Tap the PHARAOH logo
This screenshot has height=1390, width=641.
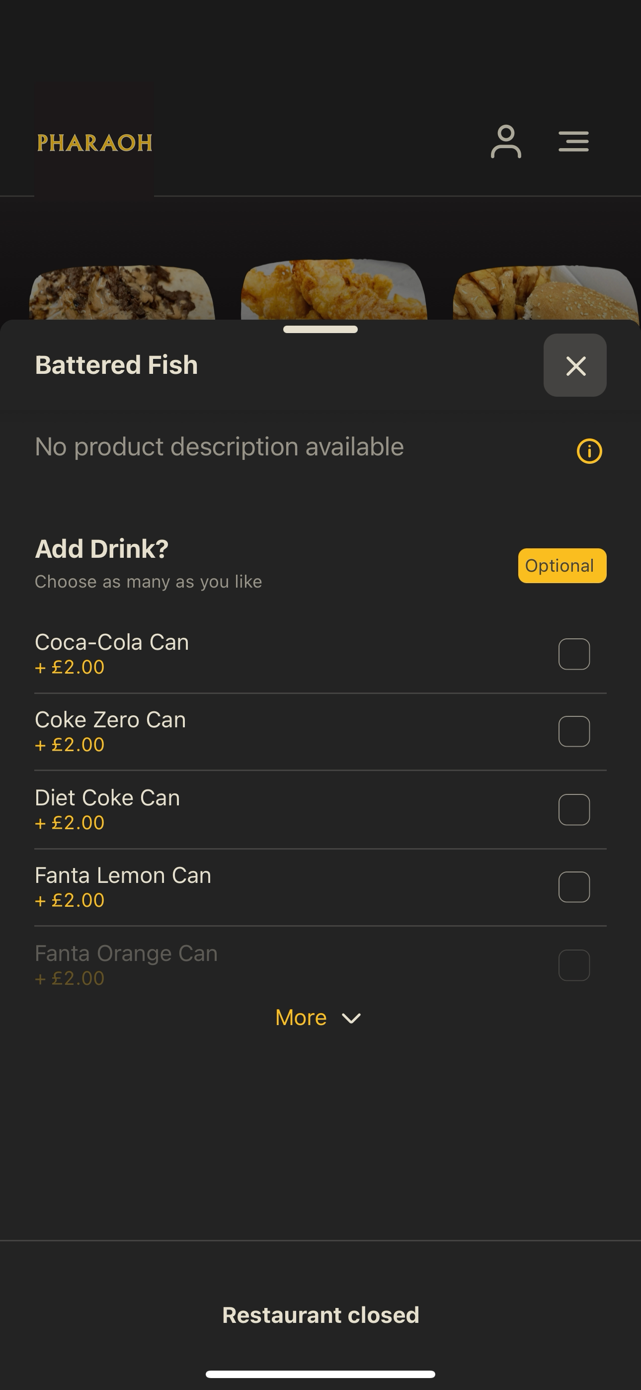94,143
